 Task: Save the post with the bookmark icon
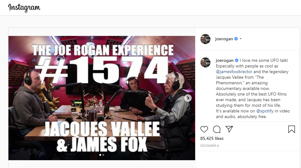[x=291, y=129]
